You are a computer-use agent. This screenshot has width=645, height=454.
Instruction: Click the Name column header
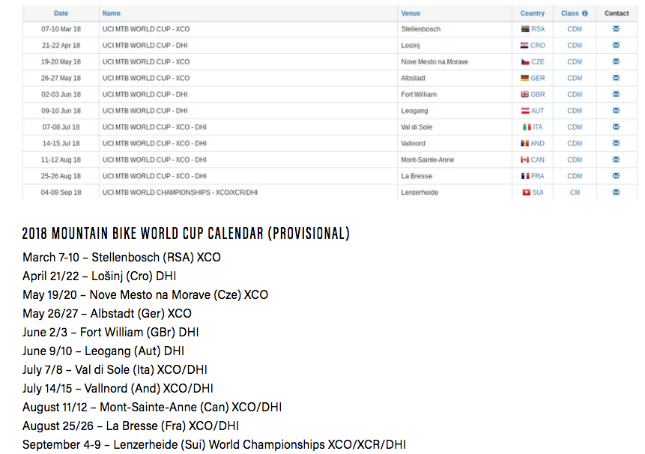click(x=111, y=13)
